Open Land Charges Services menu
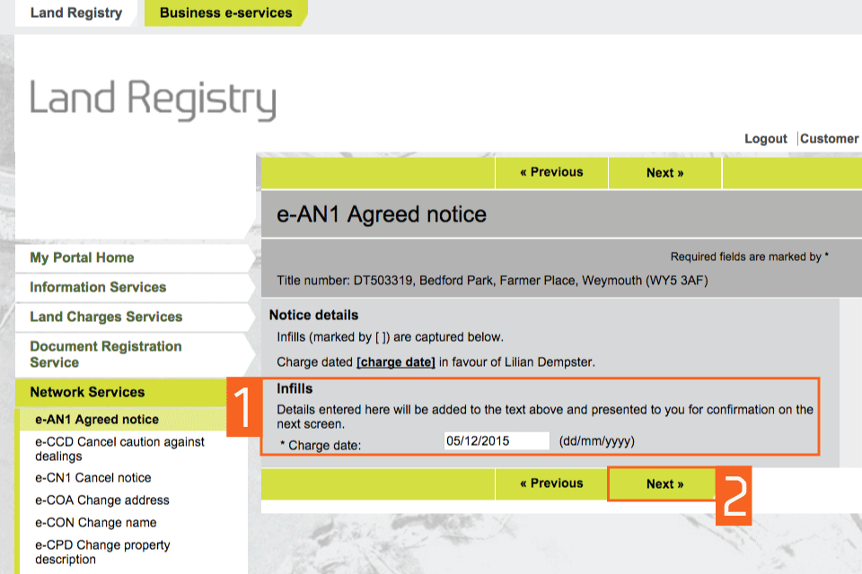This screenshot has width=862, height=574. pos(106,317)
